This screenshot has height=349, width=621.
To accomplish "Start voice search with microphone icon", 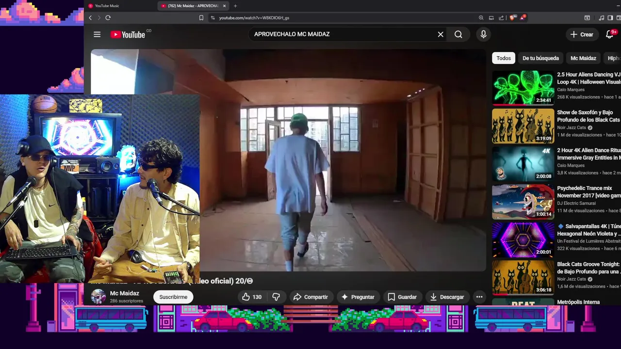I will coord(483,34).
